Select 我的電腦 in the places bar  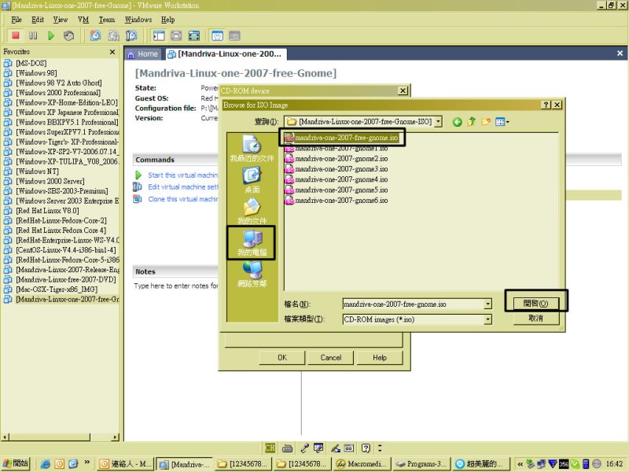tap(252, 242)
